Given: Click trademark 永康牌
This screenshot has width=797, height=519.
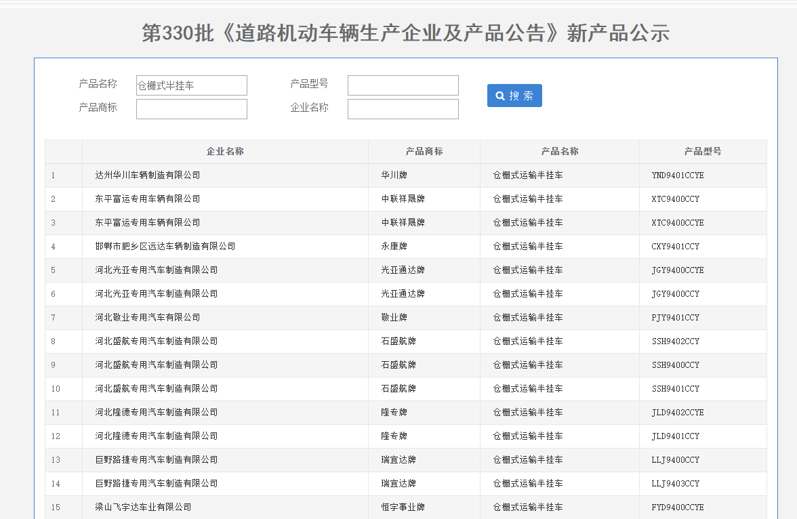Looking at the screenshot, I should pos(394,247).
